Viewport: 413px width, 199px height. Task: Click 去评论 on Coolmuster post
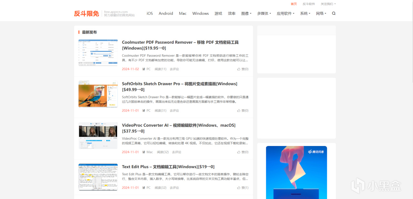[x=174, y=69]
